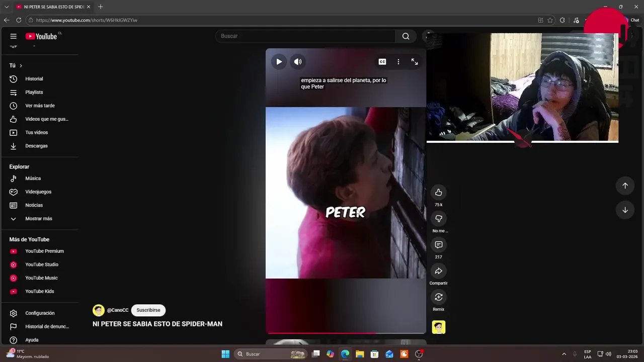The width and height of the screenshot is (644, 362).
Task: Open Task View from taskbar
Action: pos(316,354)
